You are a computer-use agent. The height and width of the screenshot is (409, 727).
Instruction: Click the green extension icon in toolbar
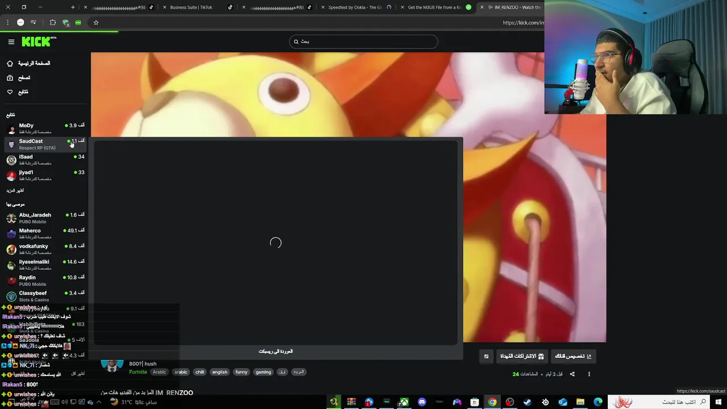pos(78,22)
